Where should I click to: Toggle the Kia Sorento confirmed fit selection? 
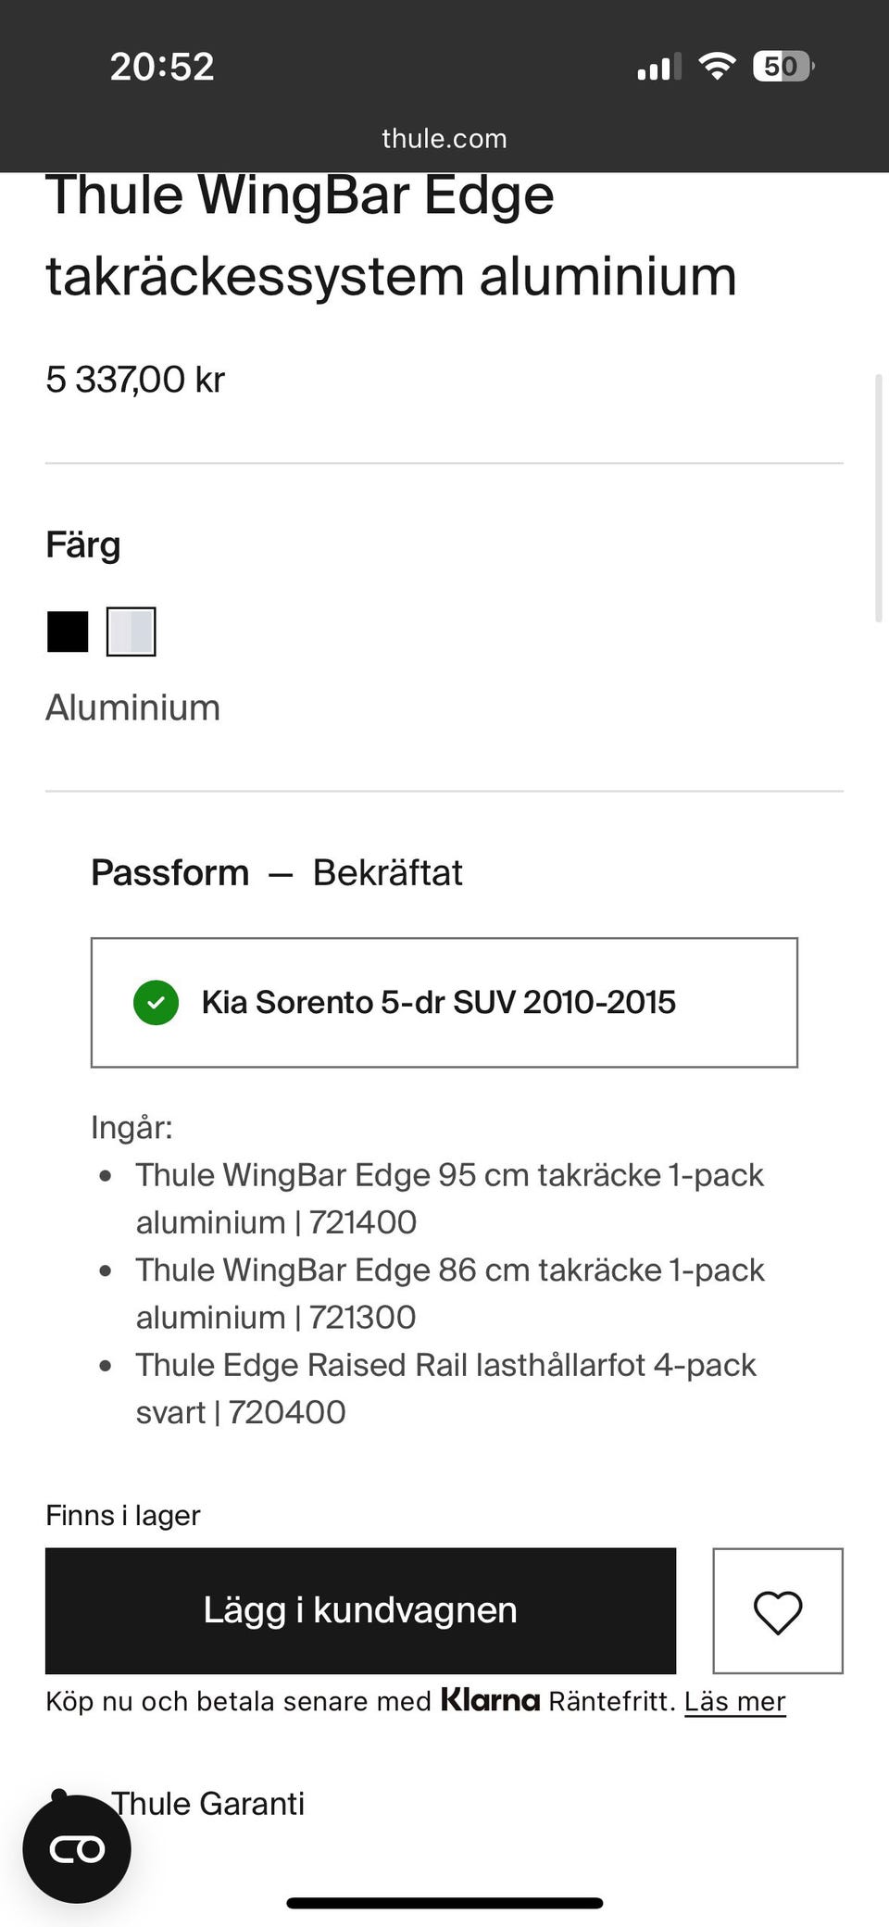coord(444,1002)
